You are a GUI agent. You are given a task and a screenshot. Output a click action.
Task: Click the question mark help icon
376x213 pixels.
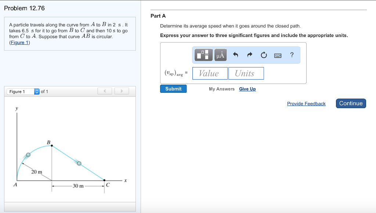pos(291,55)
